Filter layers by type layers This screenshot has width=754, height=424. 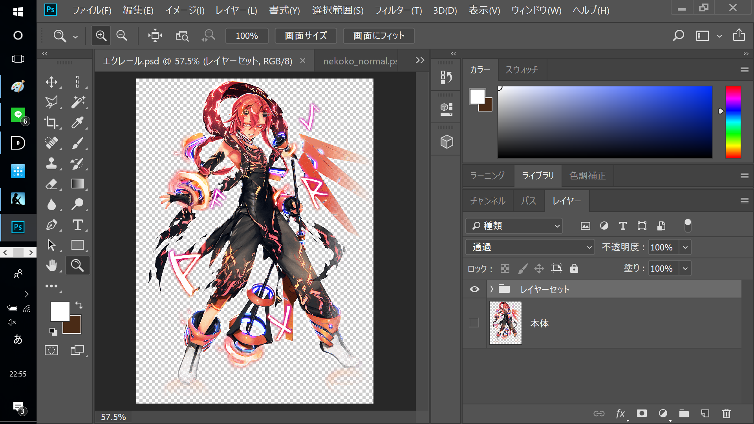pos(623,226)
